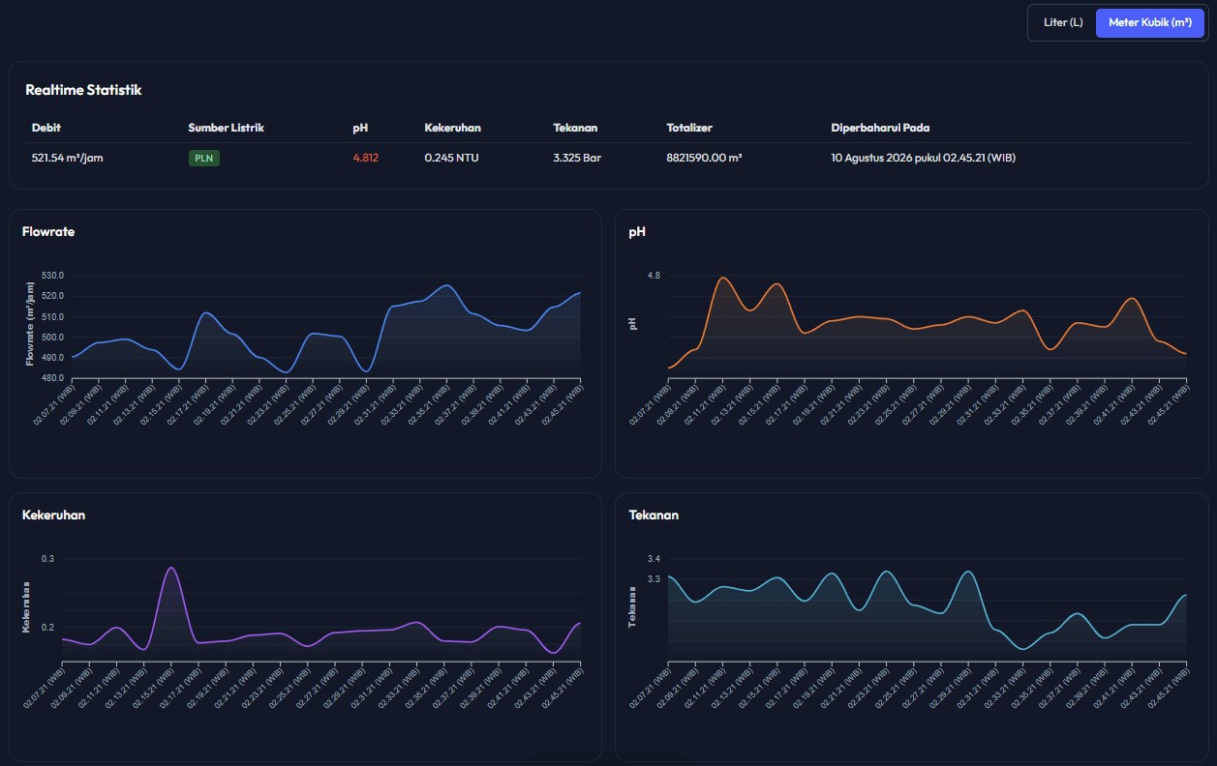
Task: Click the debit value 521.54 m³/jam
Action: point(67,158)
